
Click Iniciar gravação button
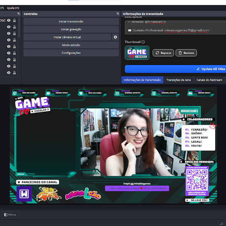[x=71, y=29]
